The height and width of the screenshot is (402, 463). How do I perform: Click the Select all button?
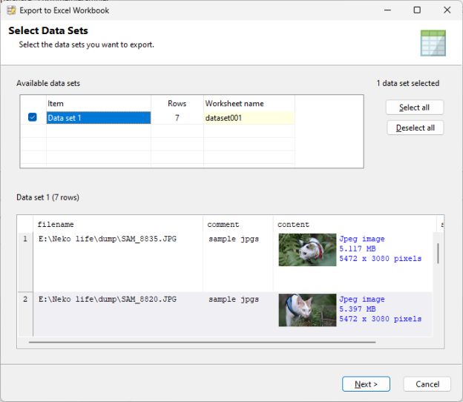coord(415,108)
